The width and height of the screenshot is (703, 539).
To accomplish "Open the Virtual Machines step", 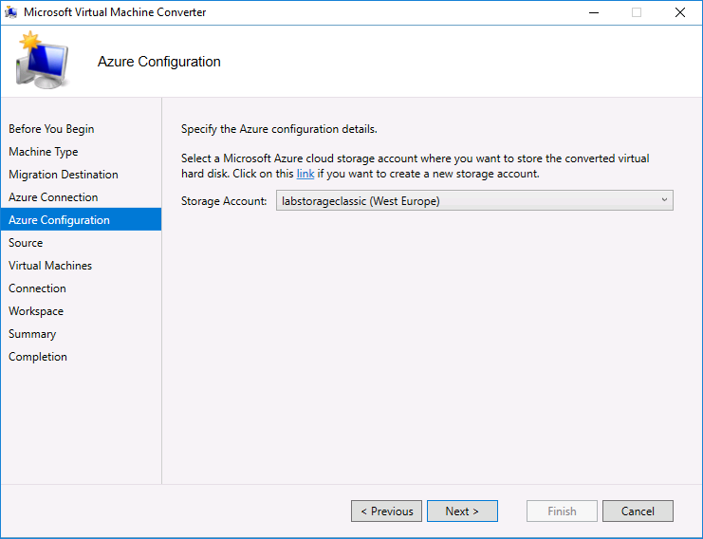I will coord(50,266).
